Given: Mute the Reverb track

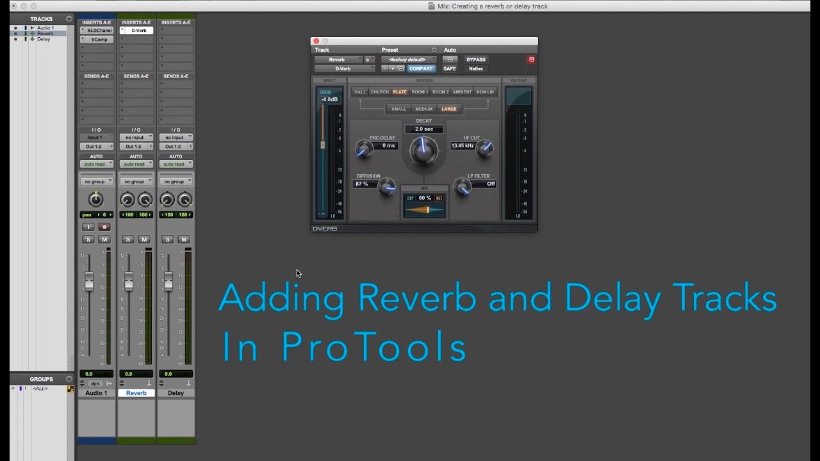Looking at the screenshot, I should pyautogui.click(x=144, y=239).
